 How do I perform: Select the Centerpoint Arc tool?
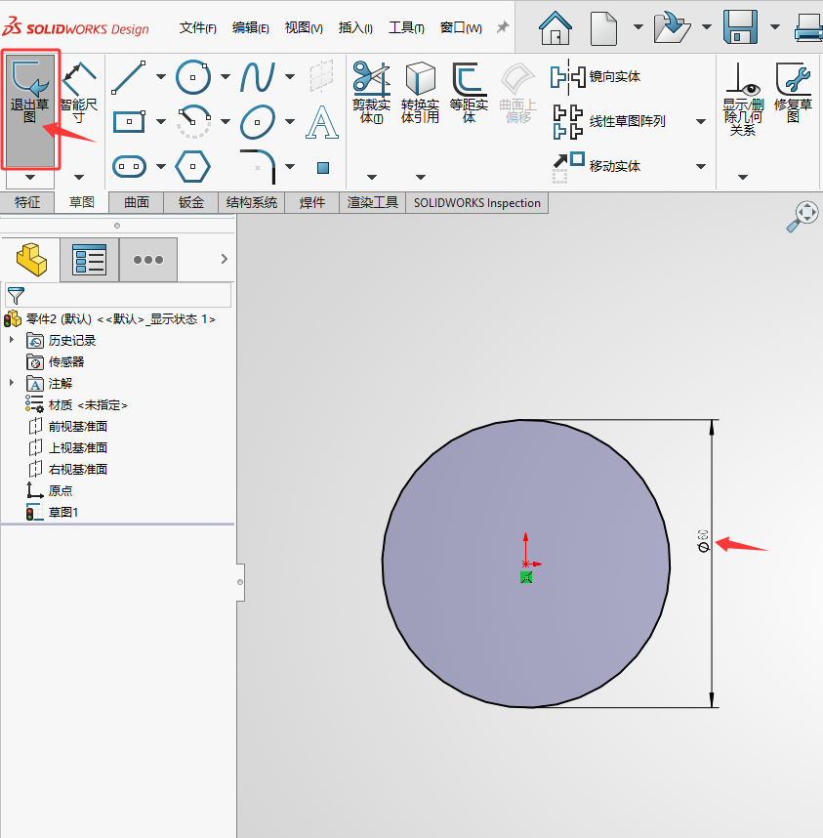click(193, 121)
